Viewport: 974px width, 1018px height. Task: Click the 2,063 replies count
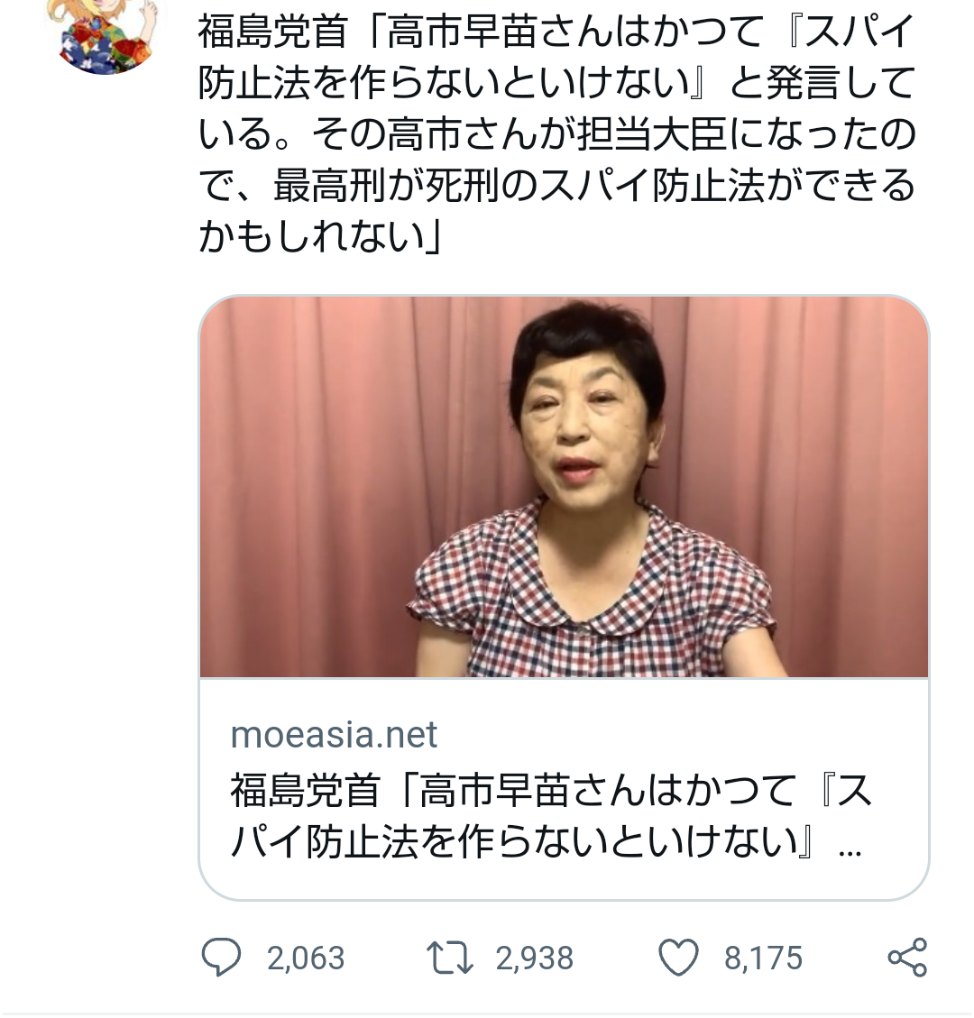click(306, 958)
